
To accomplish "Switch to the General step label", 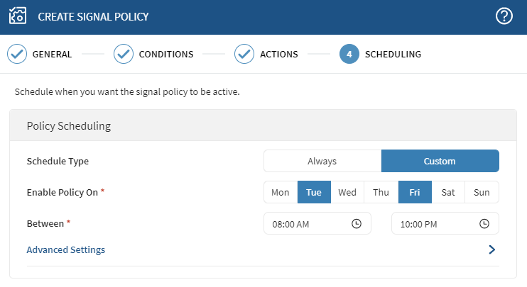I will (52, 54).
